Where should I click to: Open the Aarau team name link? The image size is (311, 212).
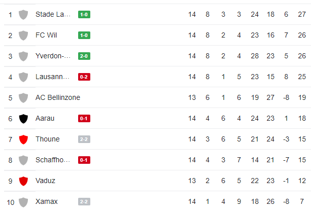pyautogui.click(x=45, y=118)
